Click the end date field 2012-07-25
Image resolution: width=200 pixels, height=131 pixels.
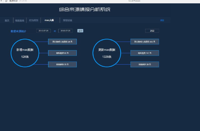(x=65, y=31)
